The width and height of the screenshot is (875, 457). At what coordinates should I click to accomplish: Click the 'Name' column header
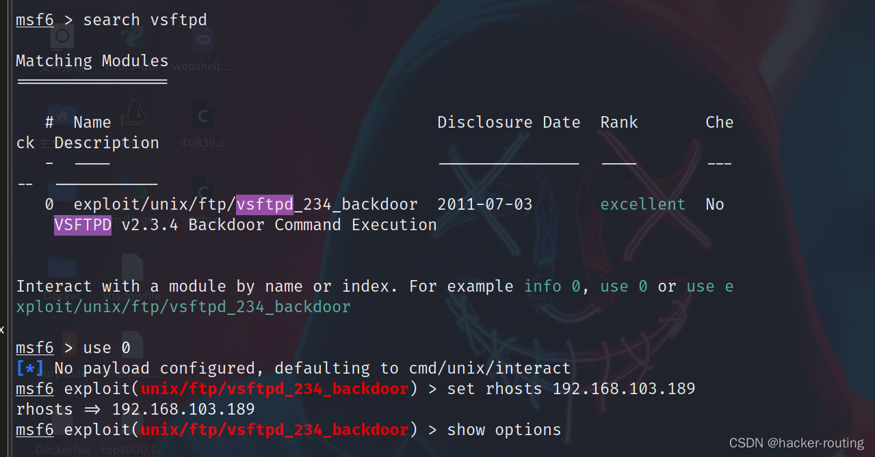pos(92,122)
